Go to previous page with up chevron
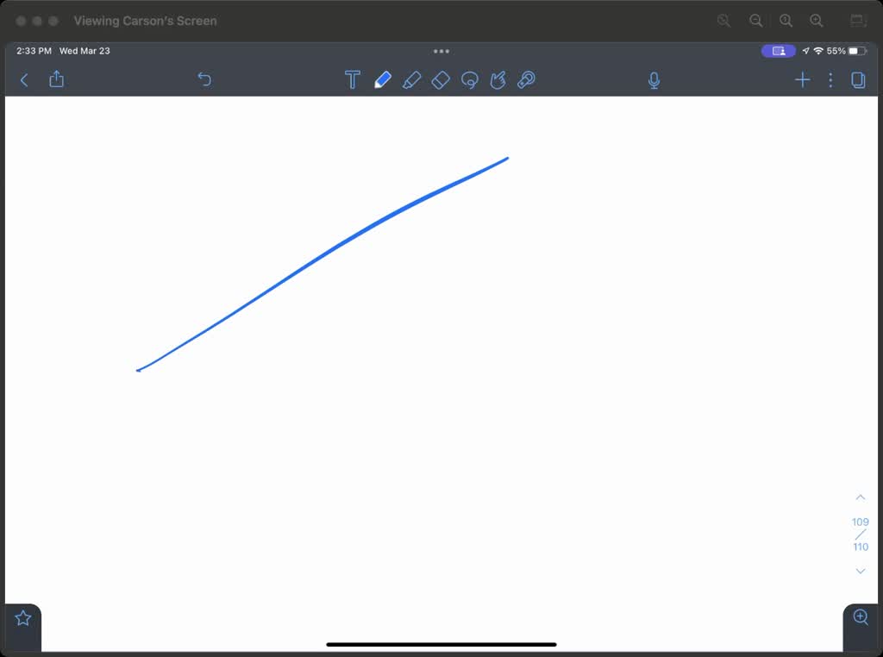 (x=860, y=497)
